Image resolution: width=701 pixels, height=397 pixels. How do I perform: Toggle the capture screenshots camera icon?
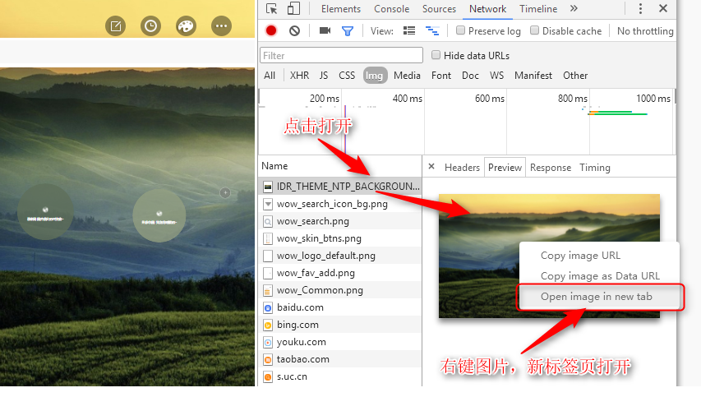coord(325,30)
